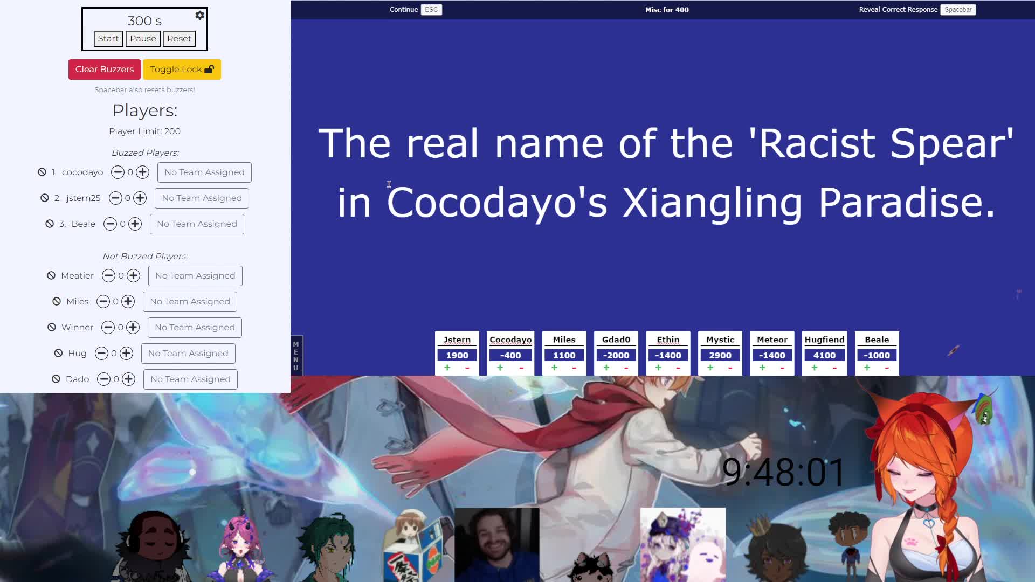Increase cocodayo's score with plus icon
Screen dimensions: 1035x582
(142, 172)
